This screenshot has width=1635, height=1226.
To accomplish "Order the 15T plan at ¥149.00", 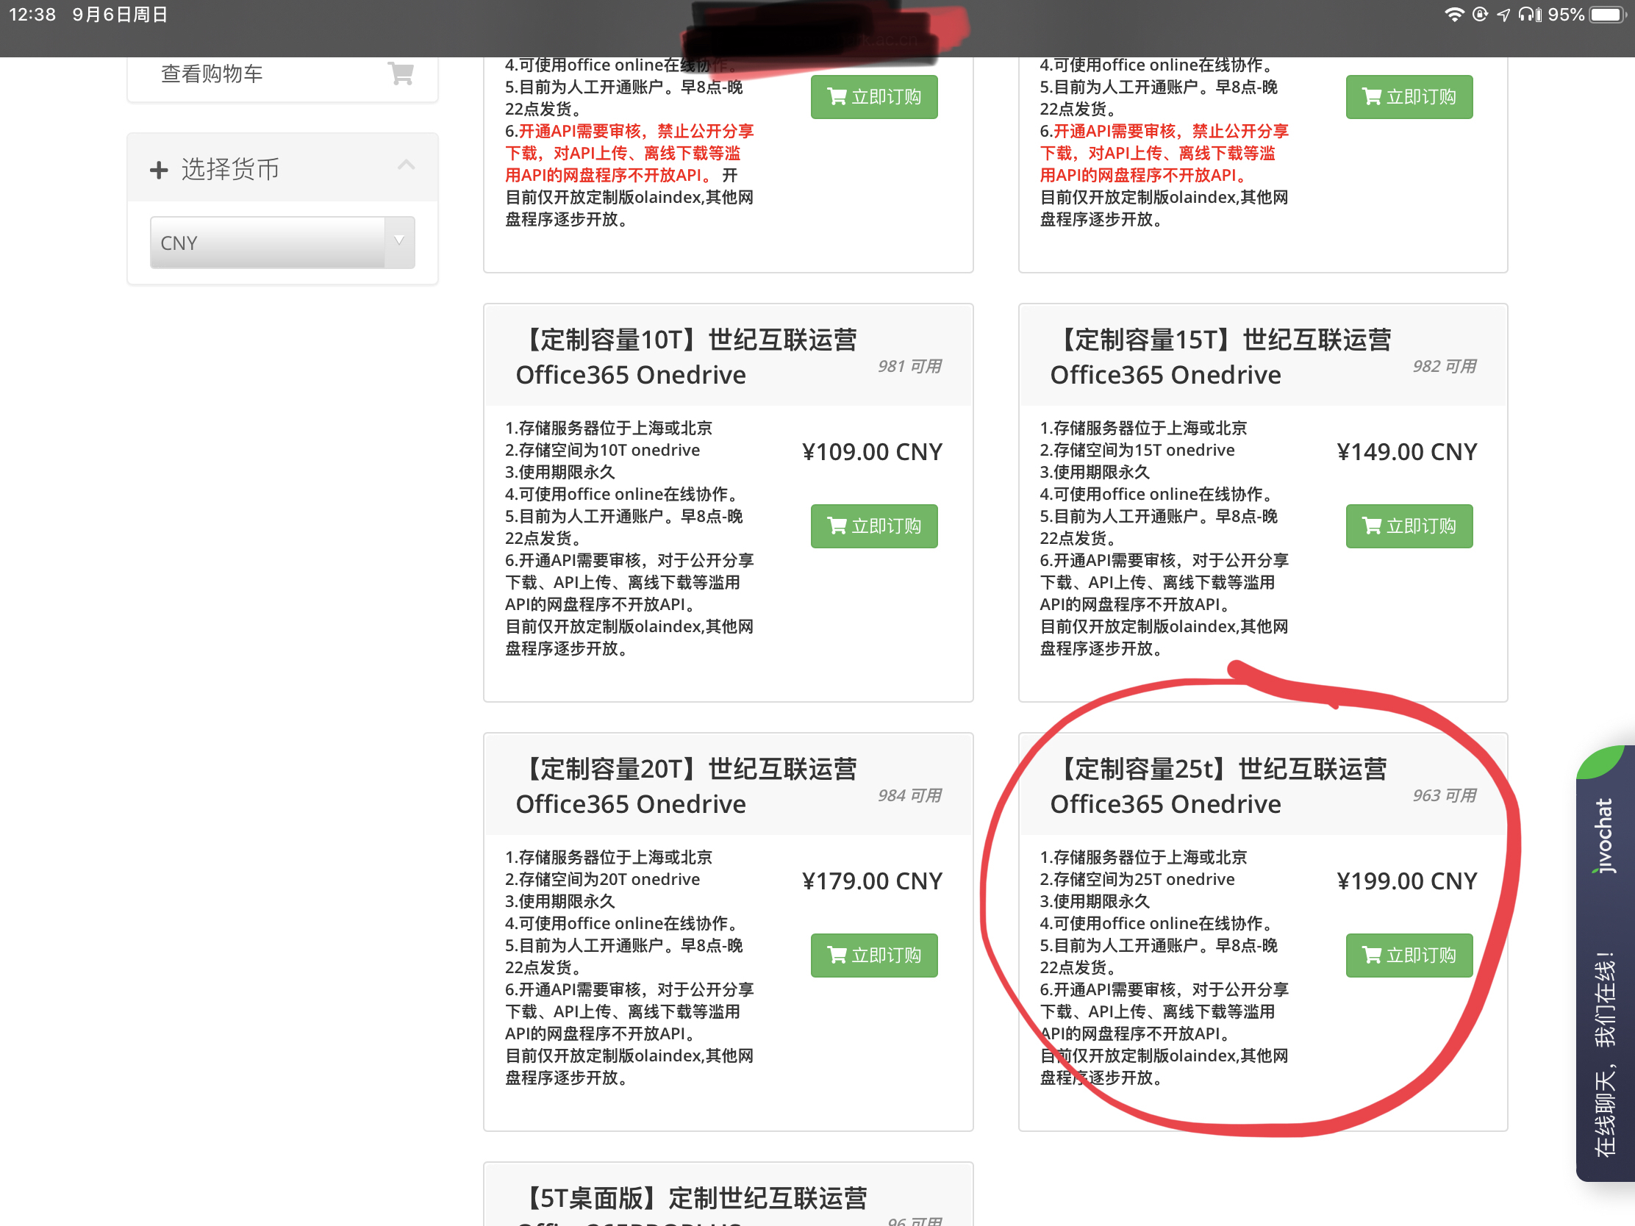I will click(1408, 526).
